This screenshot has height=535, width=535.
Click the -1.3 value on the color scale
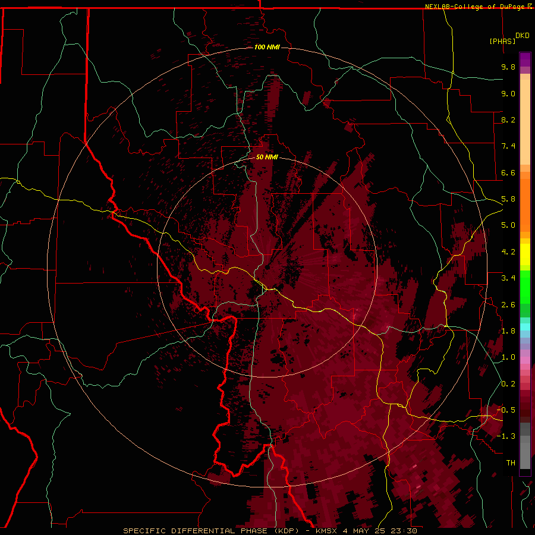click(506, 436)
